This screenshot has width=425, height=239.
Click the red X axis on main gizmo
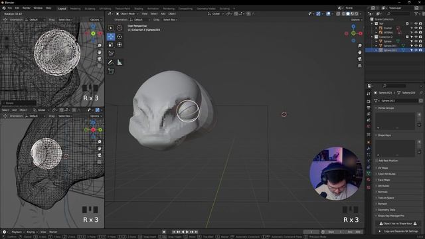pos(361,33)
